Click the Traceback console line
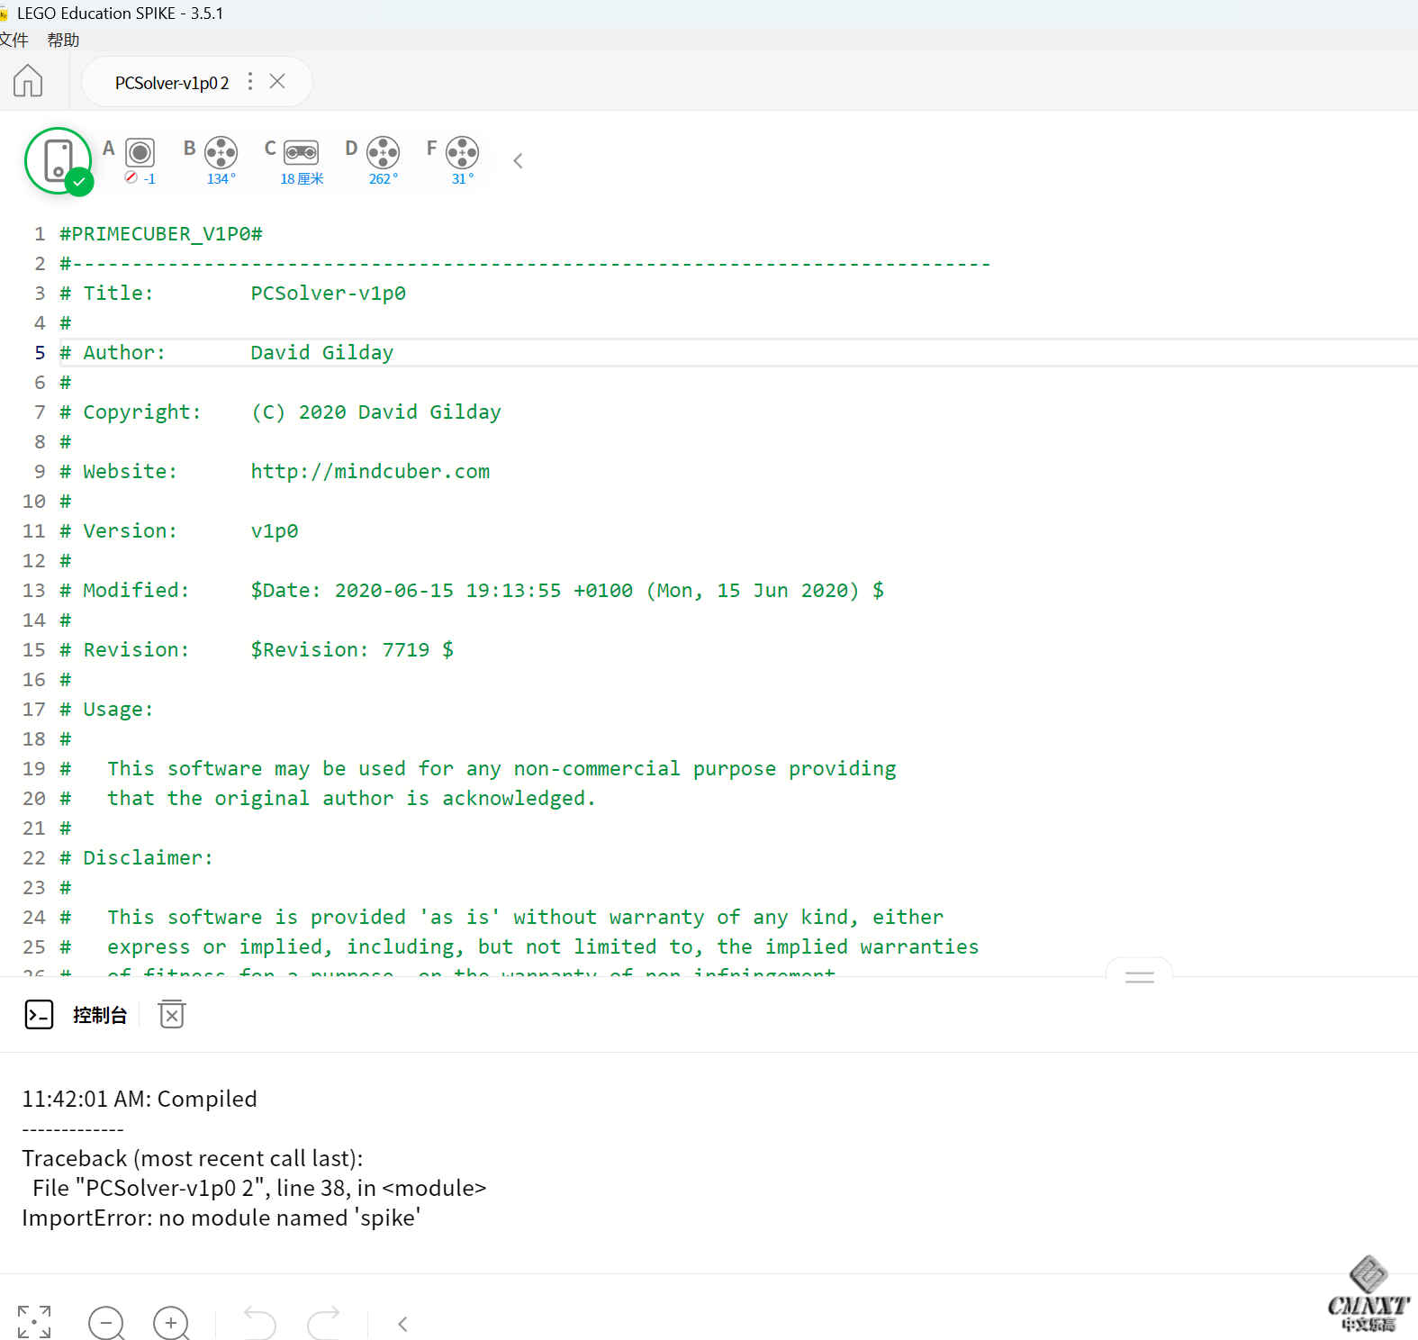This screenshot has height=1340, width=1418. click(193, 1159)
